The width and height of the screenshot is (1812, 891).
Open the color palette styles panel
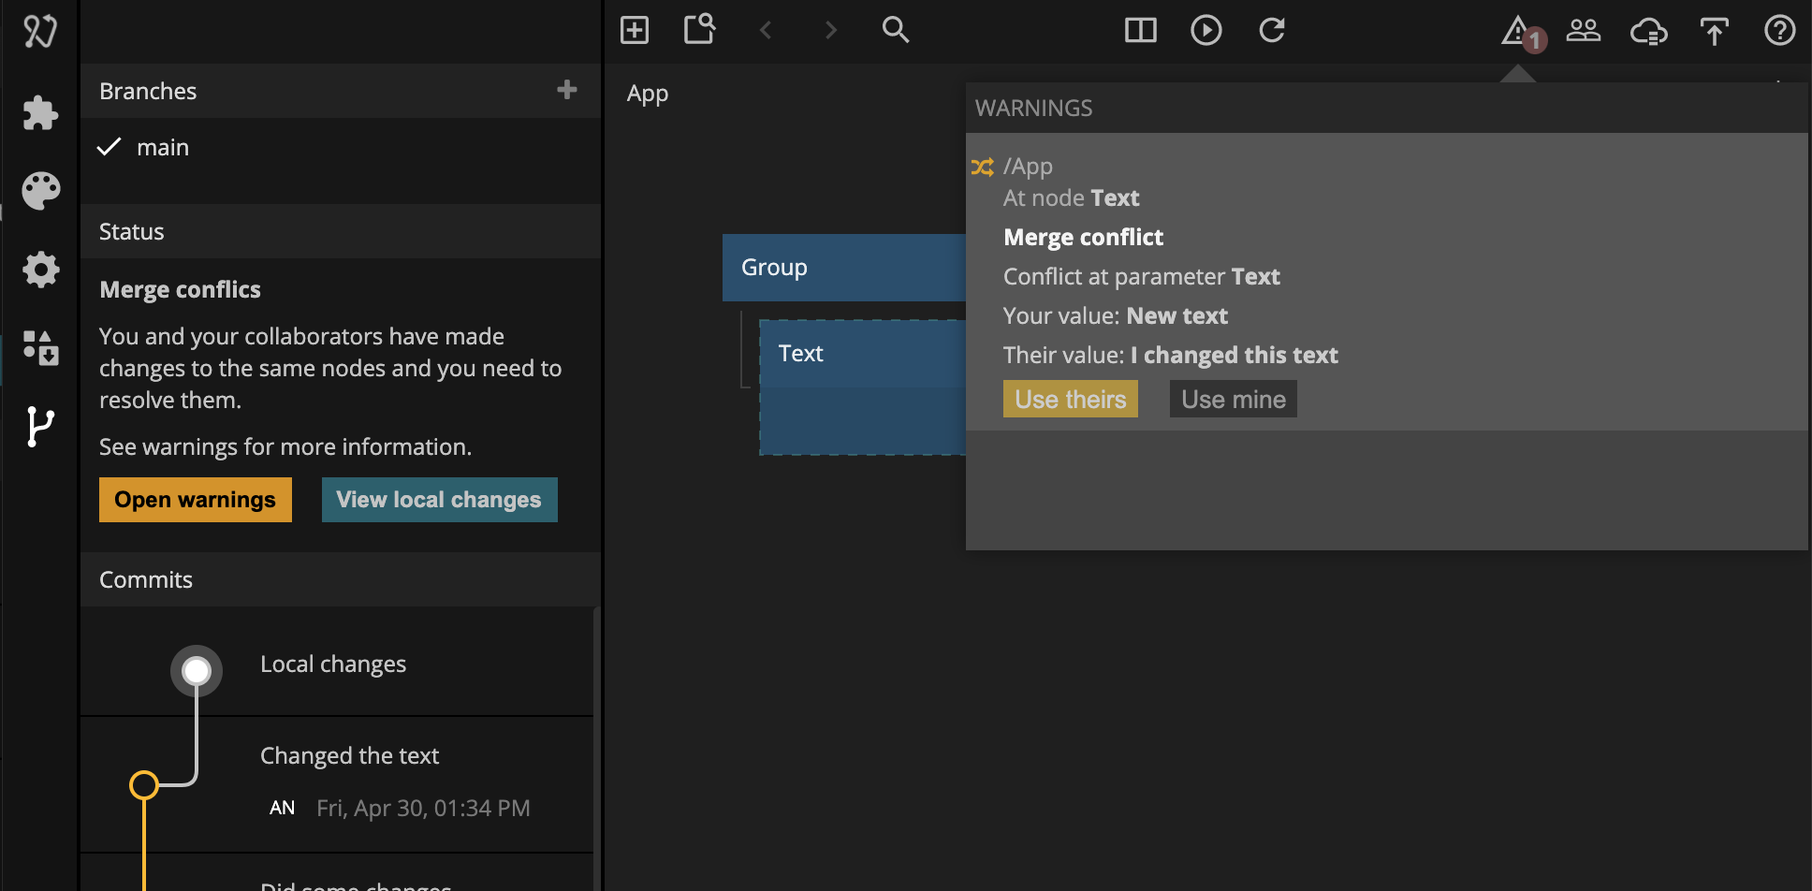(x=40, y=191)
